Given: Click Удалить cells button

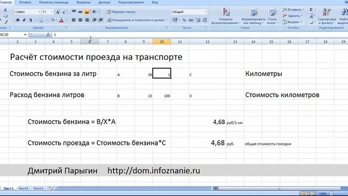Looking at the screenshot, I should [293, 16].
